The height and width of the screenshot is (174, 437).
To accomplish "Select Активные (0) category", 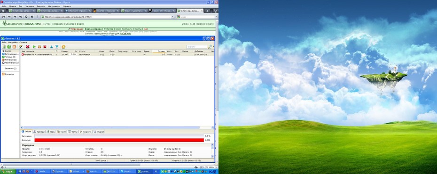I will pos(9,60).
